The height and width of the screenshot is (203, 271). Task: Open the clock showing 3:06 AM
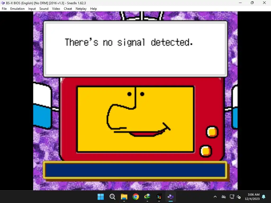252,197
